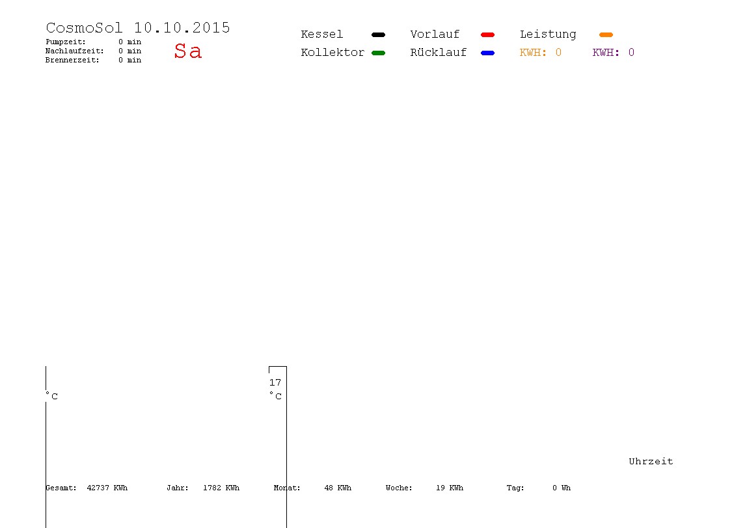Click the red Vorlauf legend swatch

pos(487,34)
